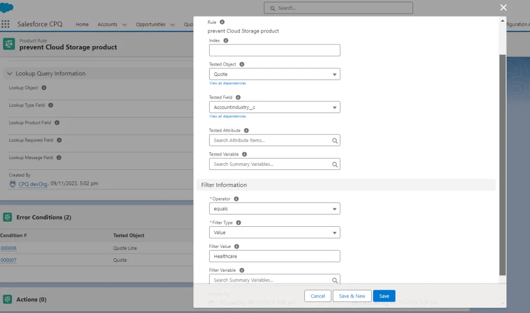Open error condition 000006 link
Screen dimensions: 530x313
[8, 248]
